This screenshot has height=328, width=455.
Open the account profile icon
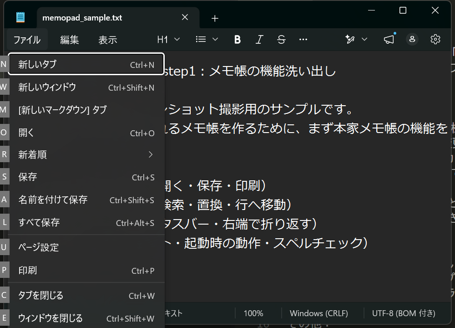[412, 39]
